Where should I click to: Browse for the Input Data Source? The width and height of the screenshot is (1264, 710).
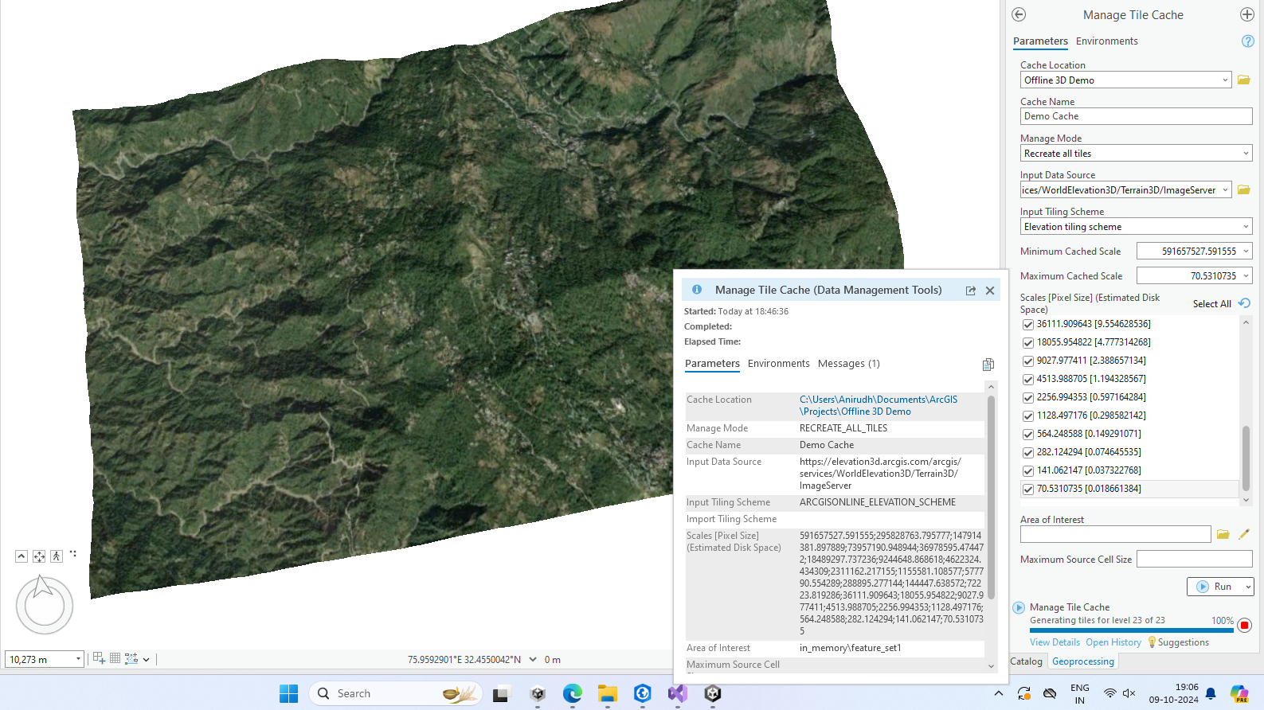coord(1243,189)
